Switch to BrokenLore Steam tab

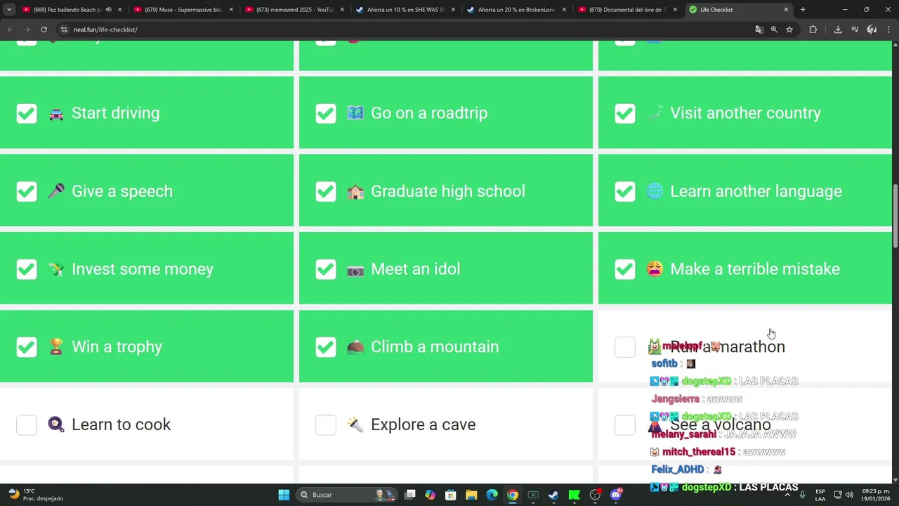516,10
